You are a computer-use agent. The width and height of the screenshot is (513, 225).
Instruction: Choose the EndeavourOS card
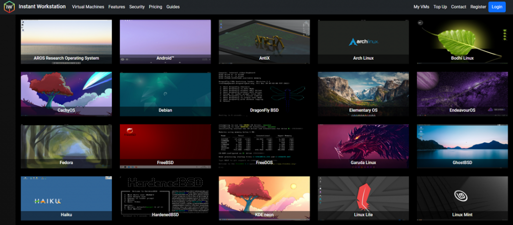pos(462,94)
